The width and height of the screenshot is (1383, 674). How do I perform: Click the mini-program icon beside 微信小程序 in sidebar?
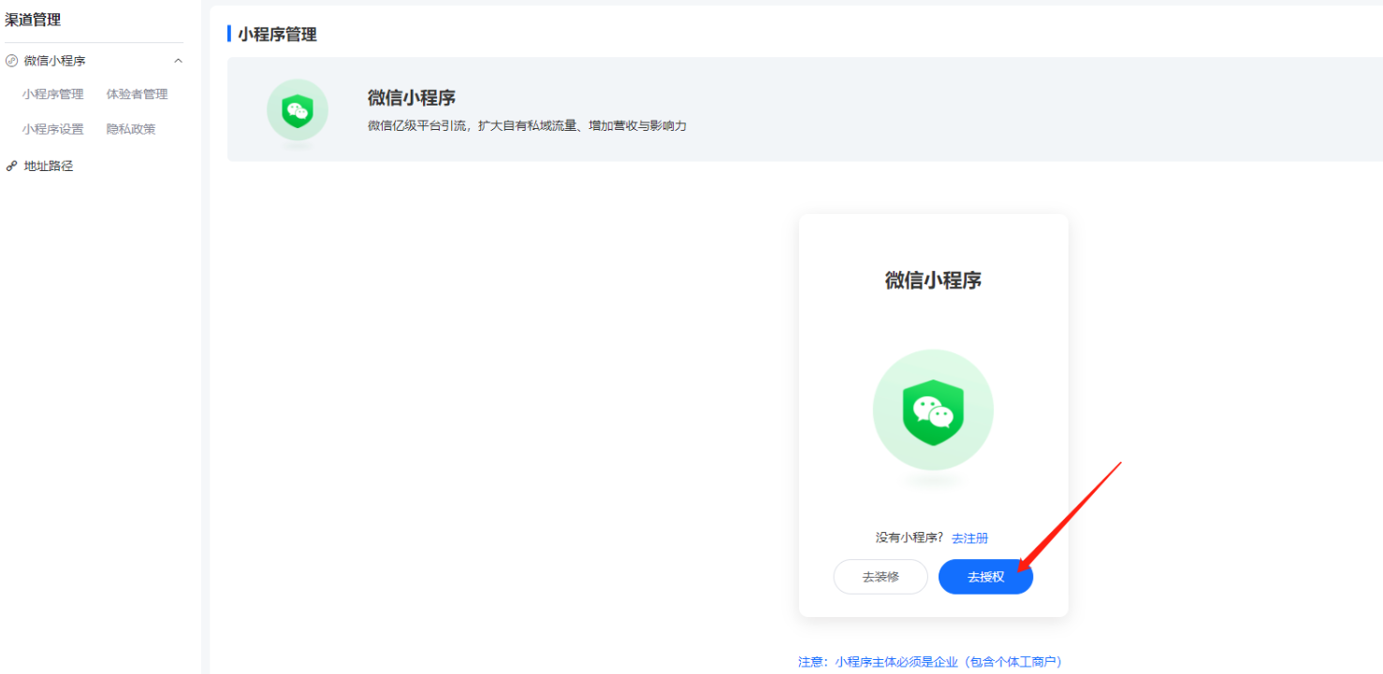(x=11, y=61)
